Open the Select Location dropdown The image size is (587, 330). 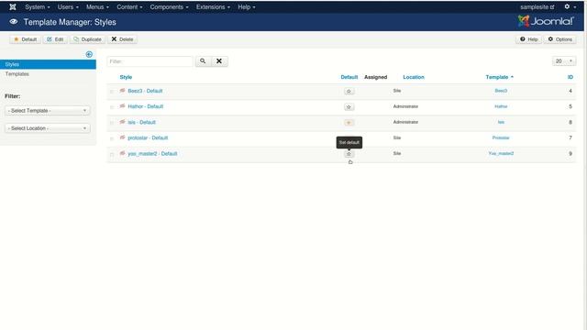point(48,128)
